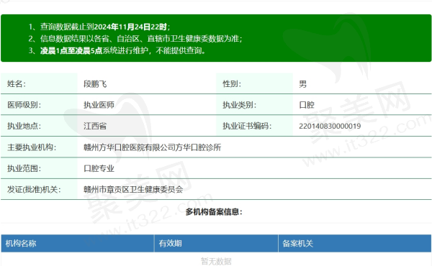This screenshot has width=432, height=266.
Task: Select 赣州市章贡区卫生健康委员会 text
Action: tap(133, 189)
